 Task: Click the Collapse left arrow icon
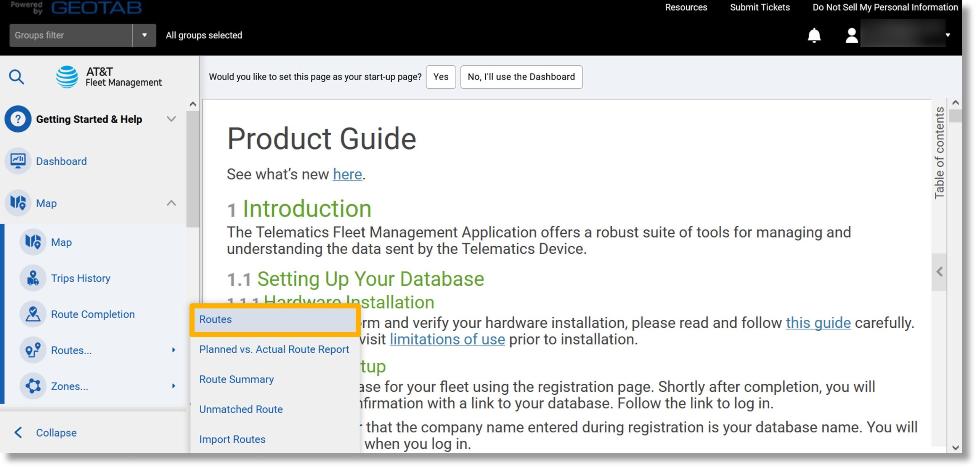[18, 433]
